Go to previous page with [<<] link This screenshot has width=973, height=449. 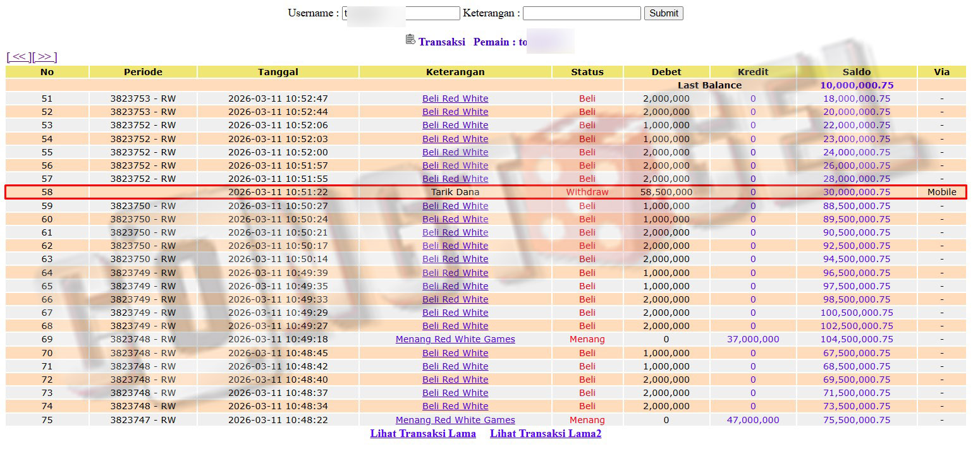[x=19, y=57]
